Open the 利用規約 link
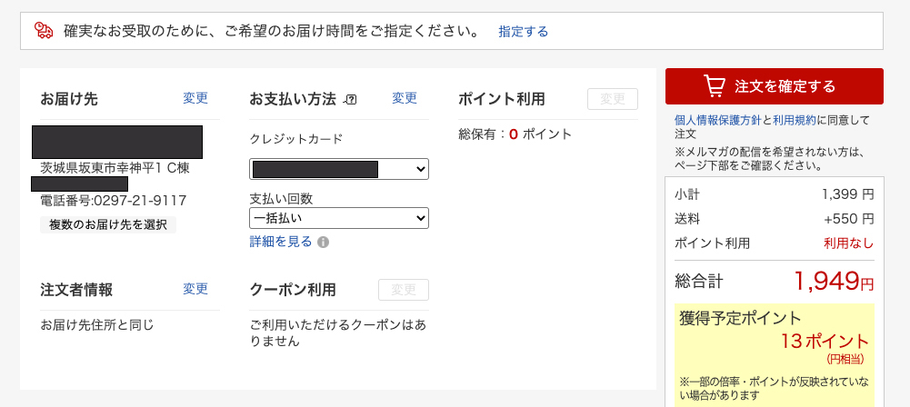910x407 pixels. (795, 120)
